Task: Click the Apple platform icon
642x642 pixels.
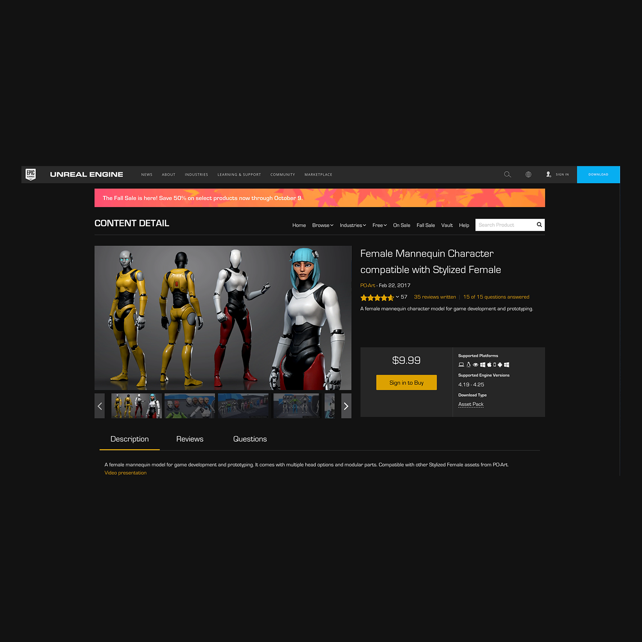Action: pos(489,365)
